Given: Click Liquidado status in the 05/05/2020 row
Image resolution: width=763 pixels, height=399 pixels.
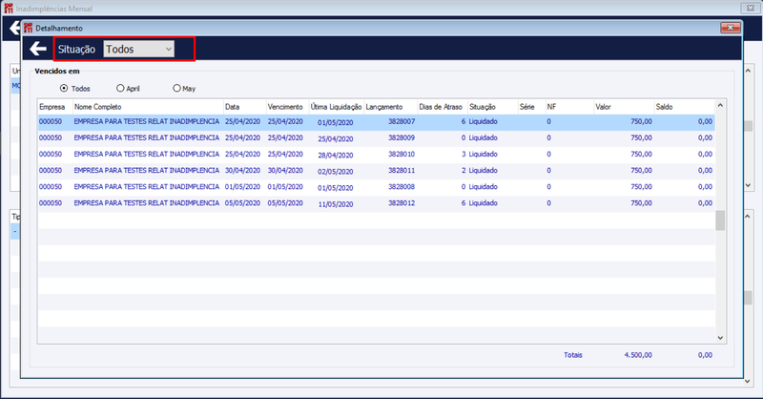Looking at the screenshot, I should (x=484, y=203).
